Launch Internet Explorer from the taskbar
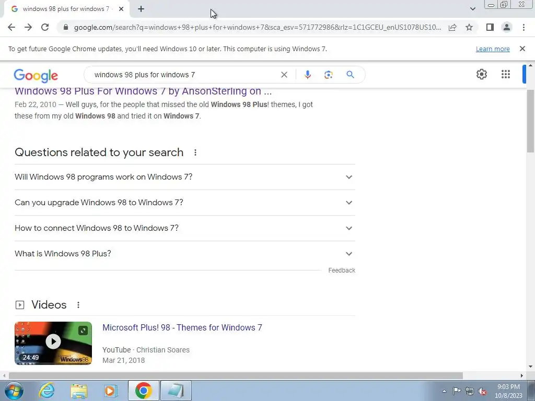535x401 pixels. [46, 391]
